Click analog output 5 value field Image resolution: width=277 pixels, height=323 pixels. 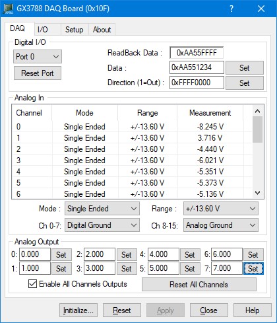pos(164,268)
